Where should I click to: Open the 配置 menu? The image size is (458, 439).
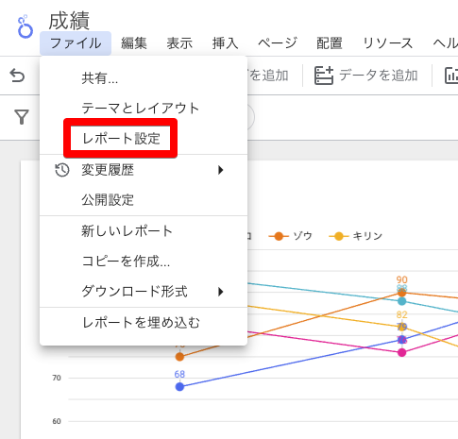click(x=330, y=43)
